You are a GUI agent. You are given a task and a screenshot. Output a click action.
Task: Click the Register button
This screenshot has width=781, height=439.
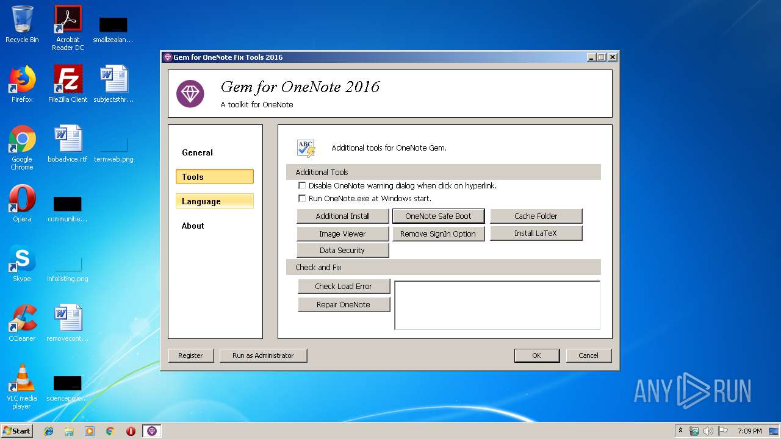[190, 355]
